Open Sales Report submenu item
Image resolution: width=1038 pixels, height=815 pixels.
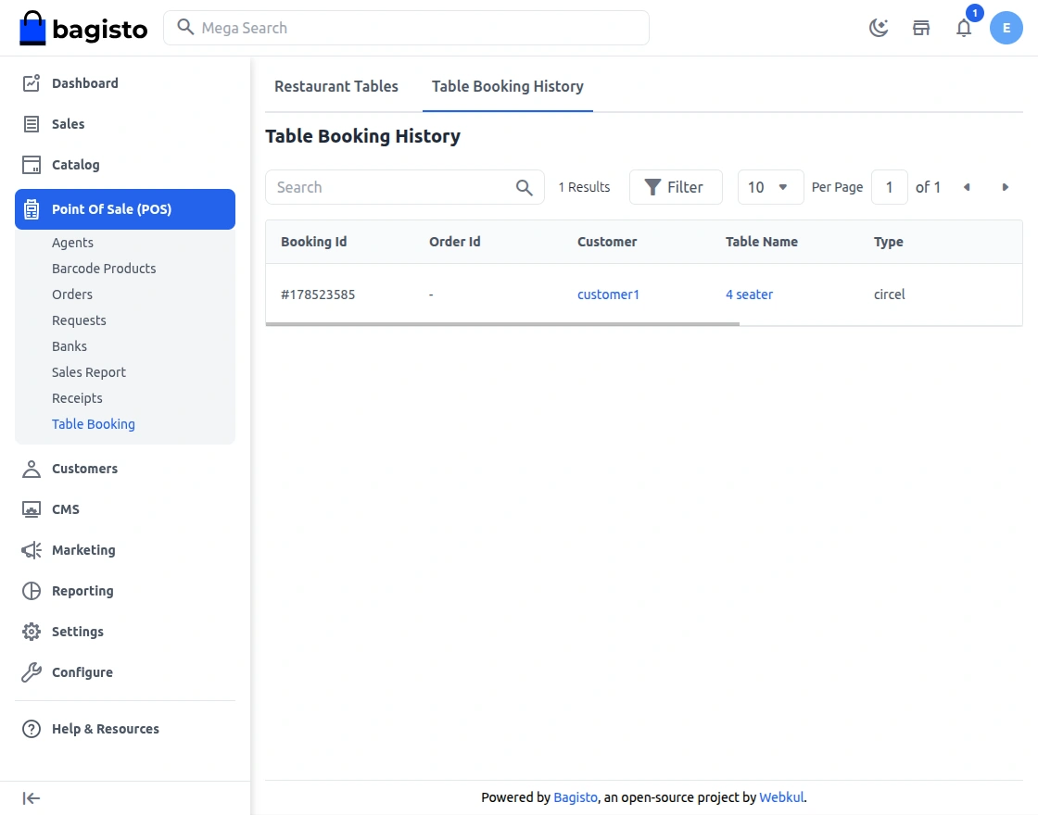tap(89, 371)
